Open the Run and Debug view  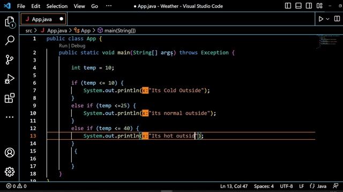[x=10, y=79]
